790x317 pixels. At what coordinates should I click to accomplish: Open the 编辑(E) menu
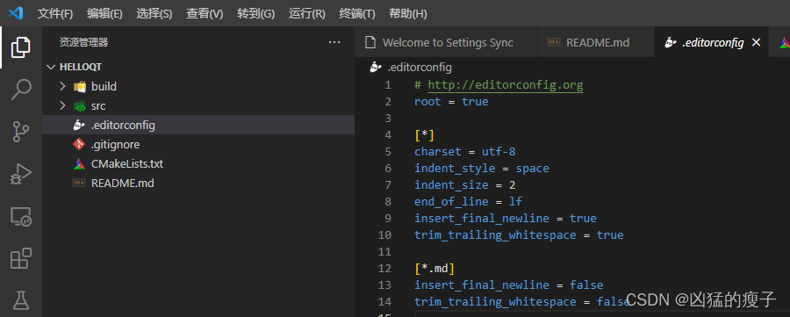[104, 13]
